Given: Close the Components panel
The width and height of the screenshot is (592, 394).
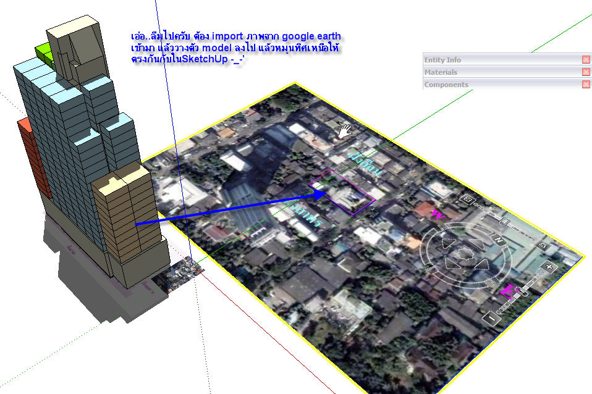Looking at the screenshot, I should click(x=586, y=85).
